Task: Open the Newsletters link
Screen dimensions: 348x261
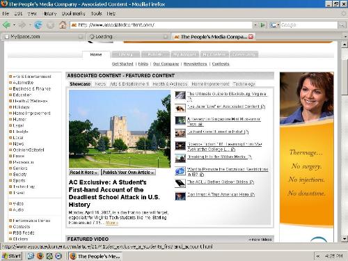Action: click(195, 64)
